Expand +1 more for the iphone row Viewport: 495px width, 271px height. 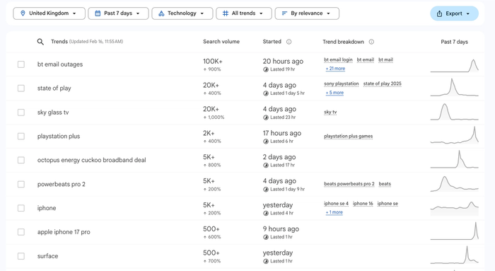(x=334, y=212)
